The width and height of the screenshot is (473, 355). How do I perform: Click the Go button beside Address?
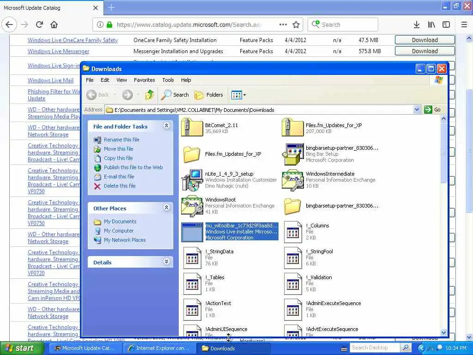point(432,110)
